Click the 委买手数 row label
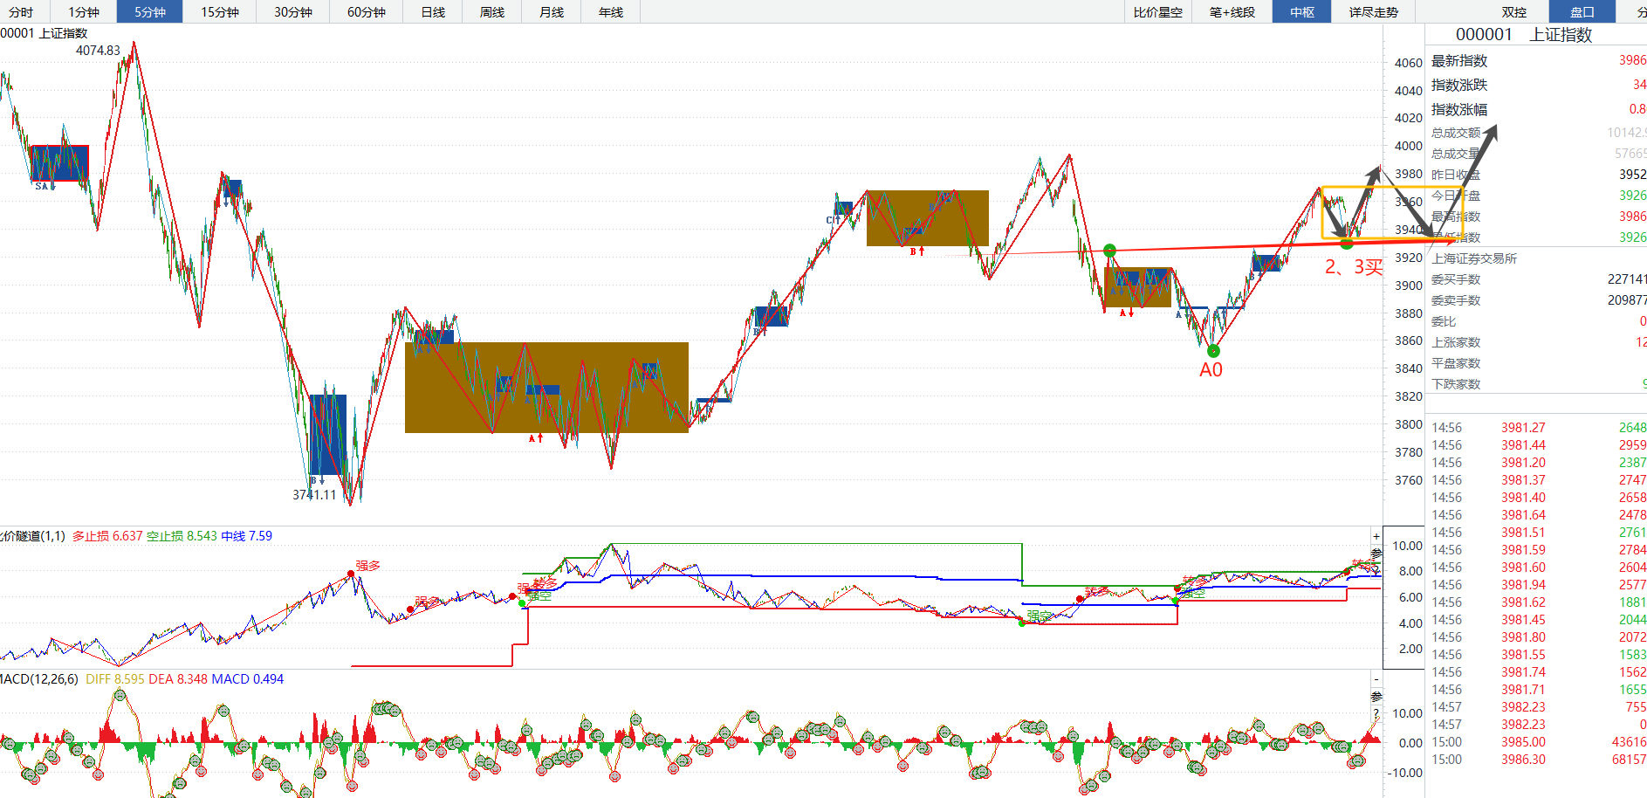 coord(1456,279)
